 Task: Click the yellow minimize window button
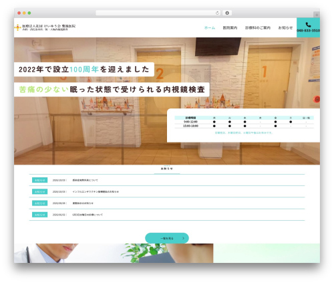tap(24, 13)
